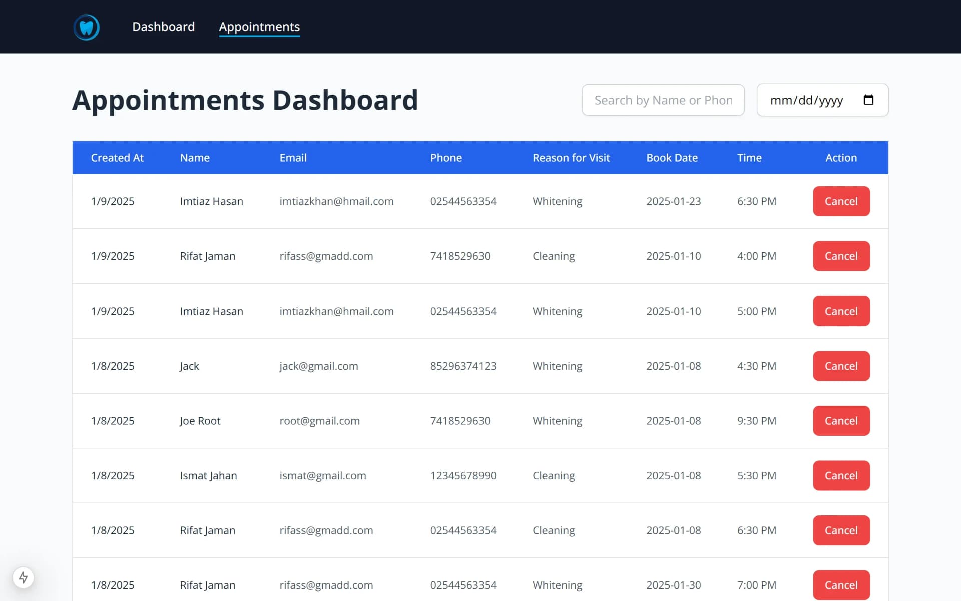Open the Dashboard nav link
Screen dimensions: 961x601
click(x=163, y=27)
